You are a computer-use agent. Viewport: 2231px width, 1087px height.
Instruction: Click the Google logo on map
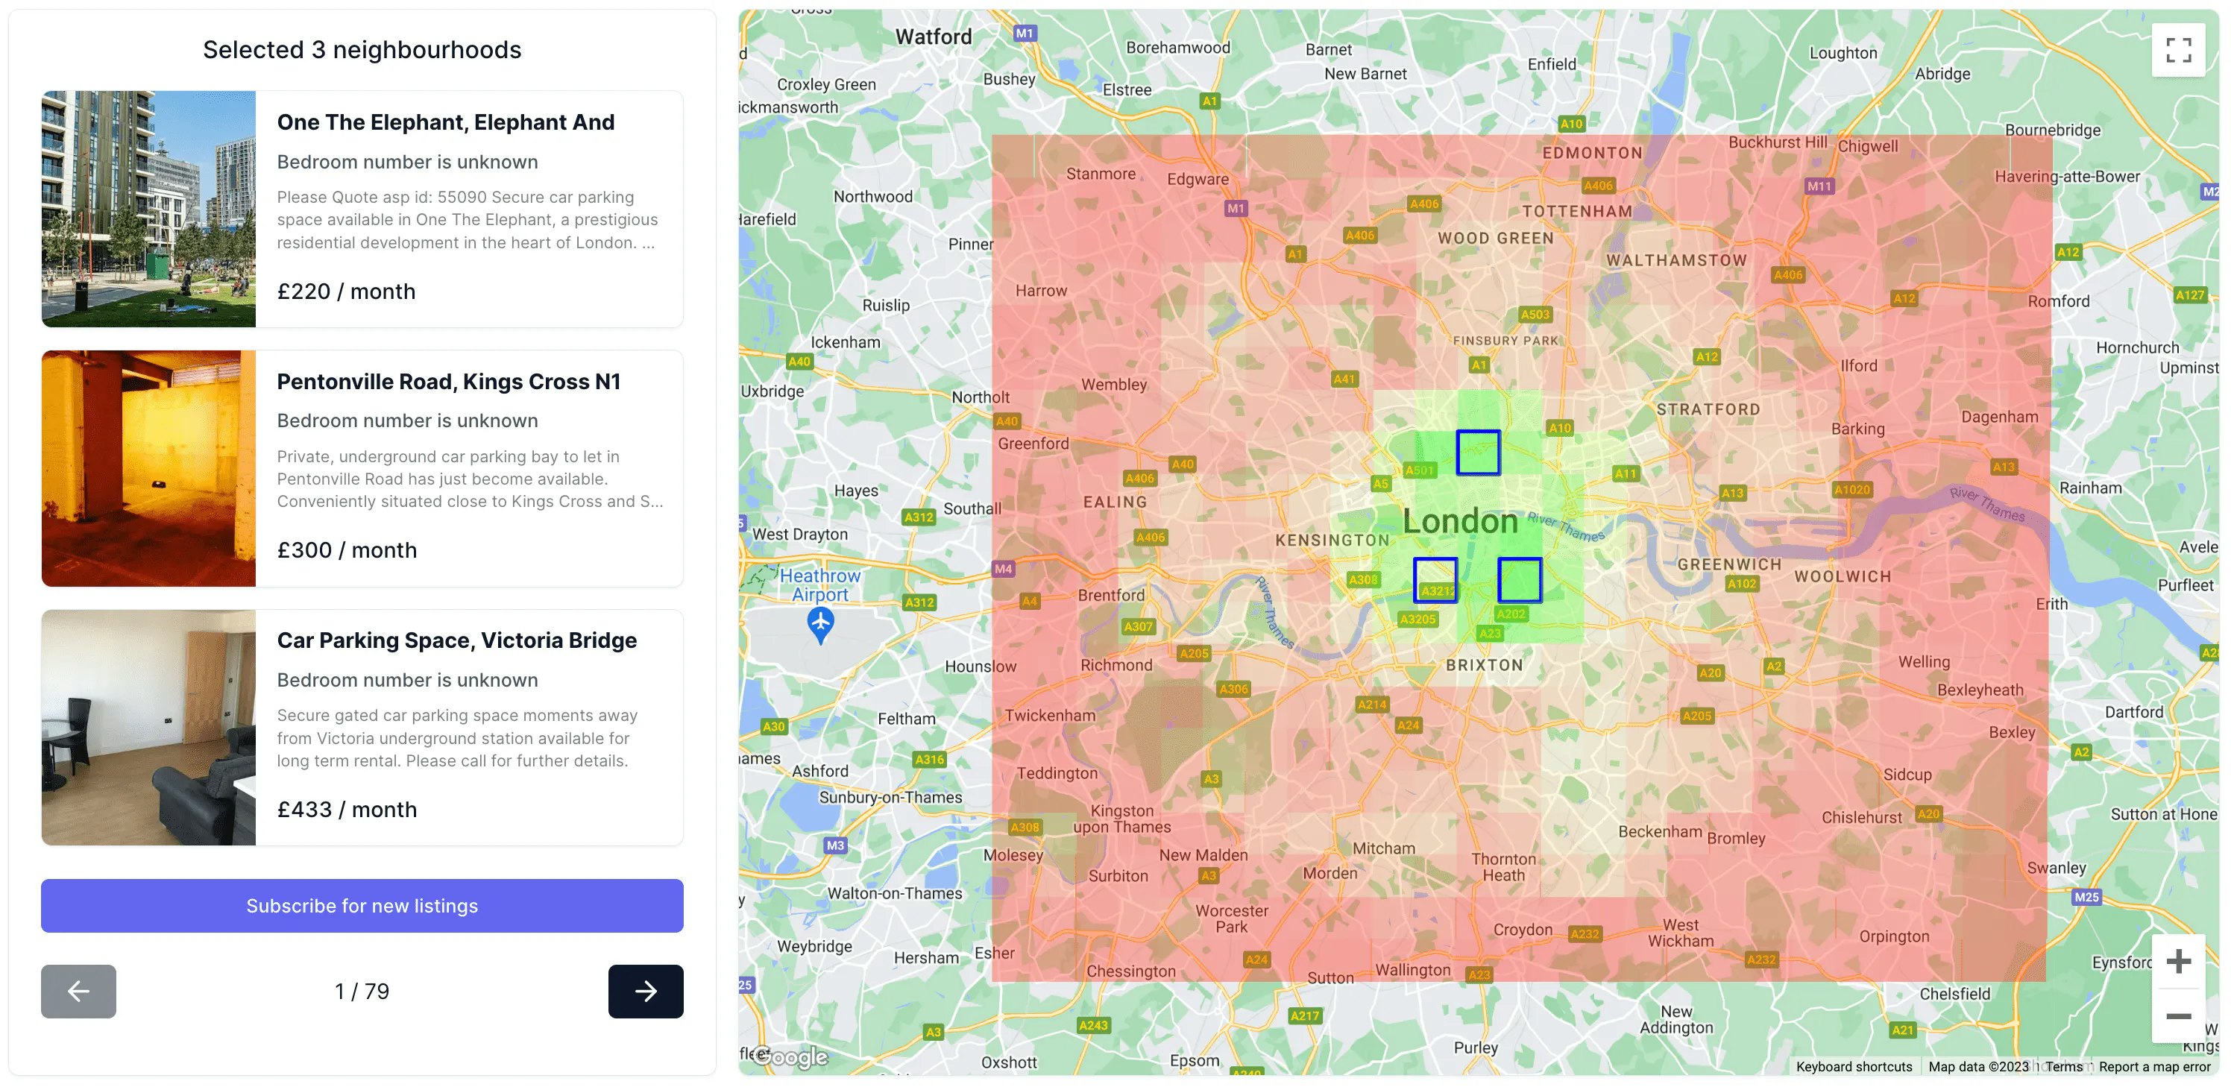[x=792, y=1056]
